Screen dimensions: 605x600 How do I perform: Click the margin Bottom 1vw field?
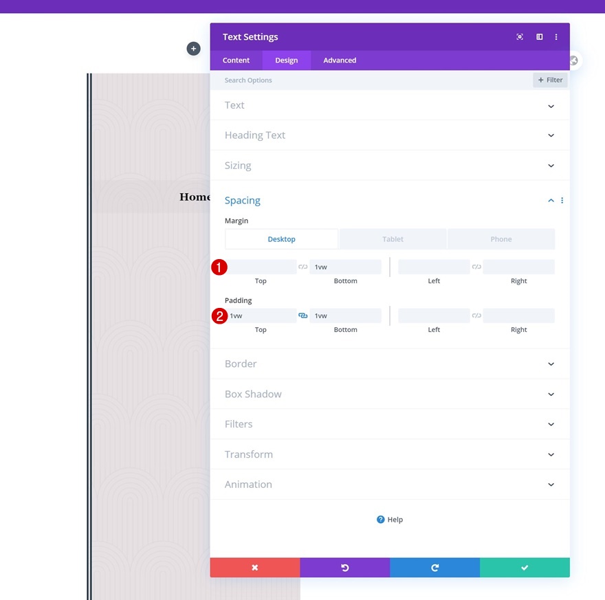(x=345, y=267)
